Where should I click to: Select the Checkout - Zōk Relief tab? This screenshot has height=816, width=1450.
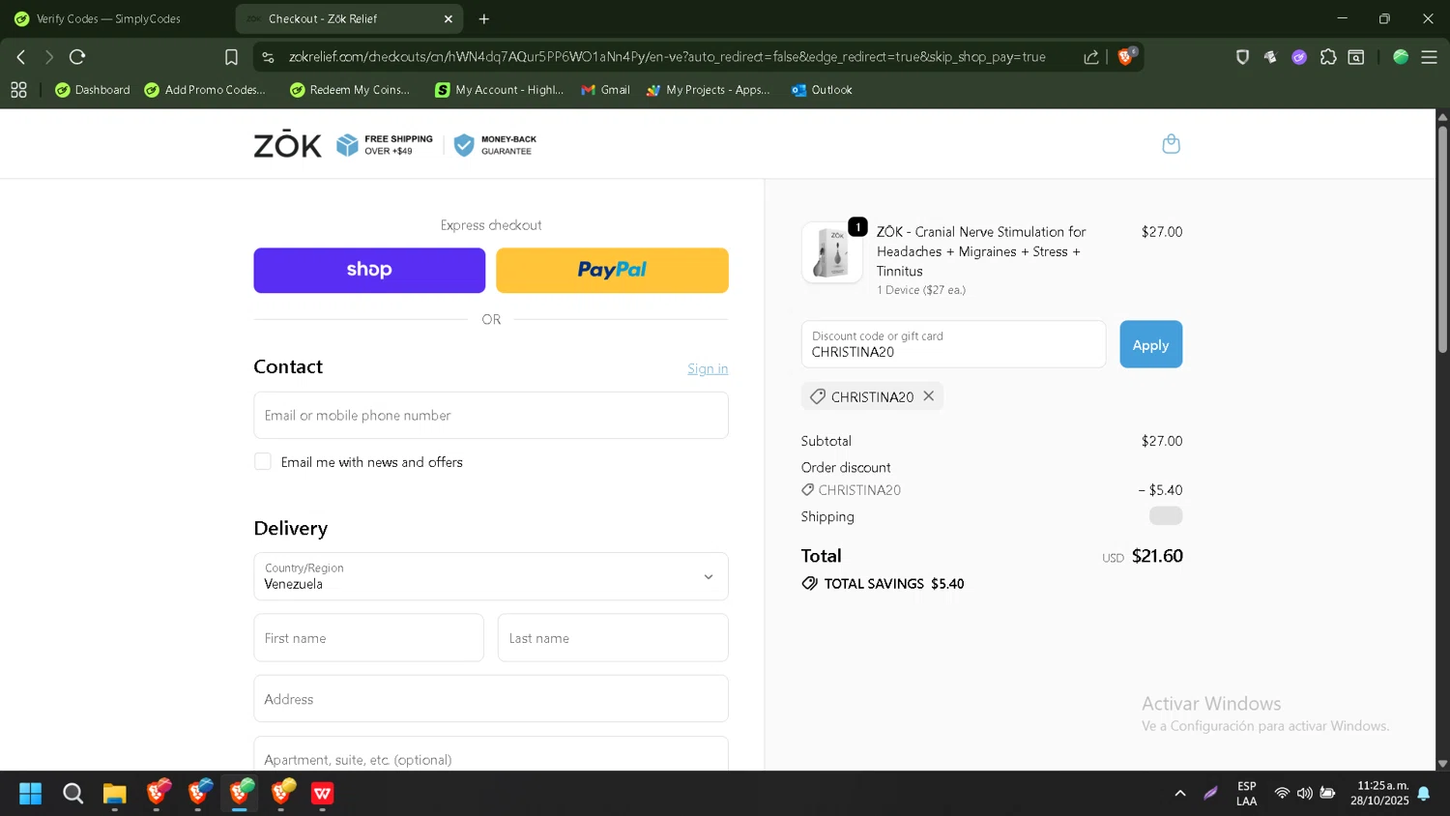point(348,18)
